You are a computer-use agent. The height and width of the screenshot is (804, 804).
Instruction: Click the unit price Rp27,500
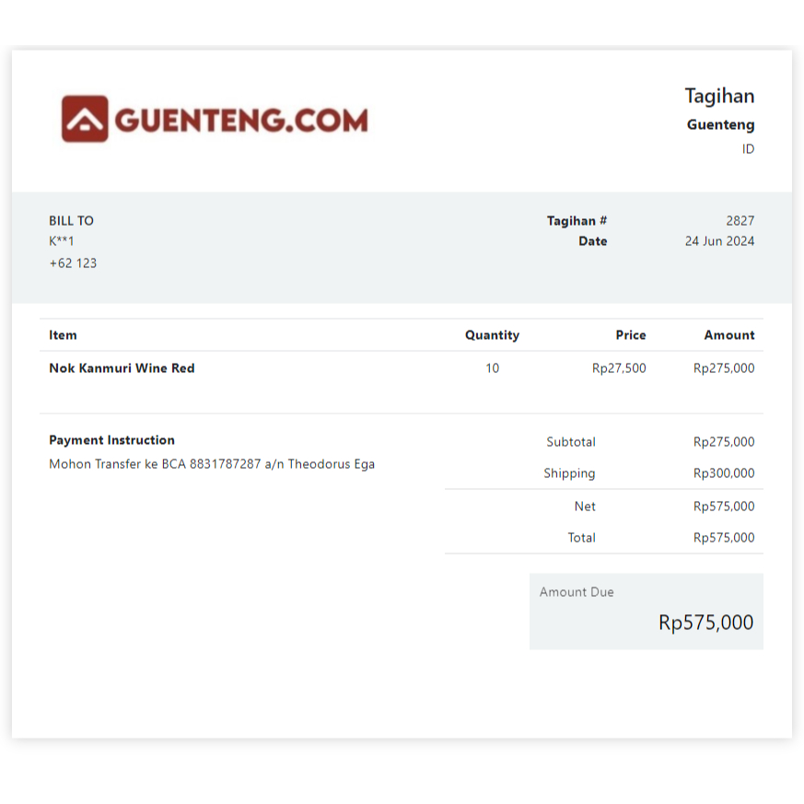tap(619, 368)
